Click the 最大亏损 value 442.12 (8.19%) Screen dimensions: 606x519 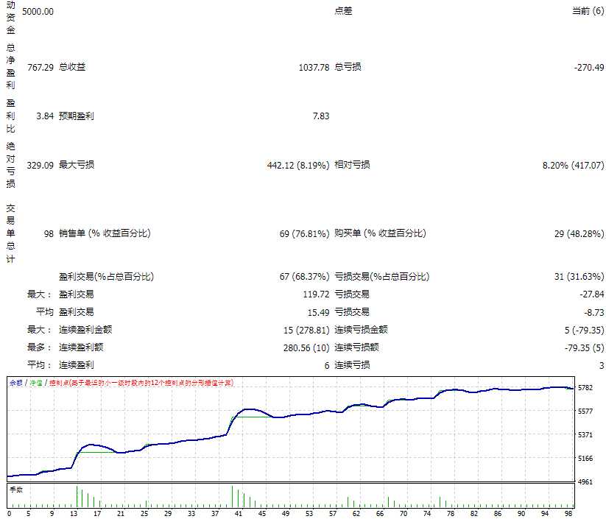click(x=297, y=166)
